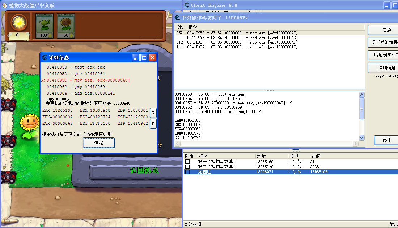Close the 详细信息 dialog

point(153,58)
